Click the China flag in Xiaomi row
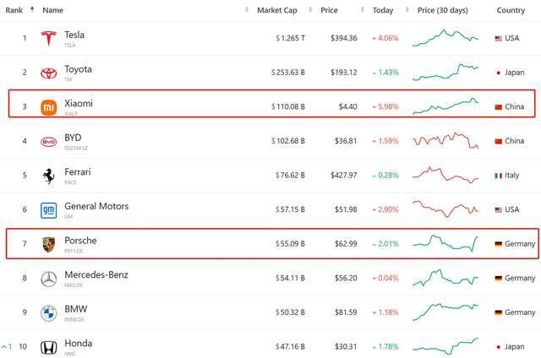Image resolution: width=541 pixels, height=358 pixels. pos(498,107)
